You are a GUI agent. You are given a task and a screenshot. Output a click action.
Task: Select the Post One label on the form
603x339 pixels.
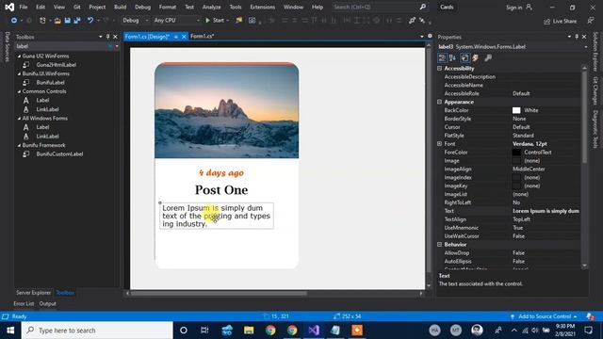coord(221,190)
